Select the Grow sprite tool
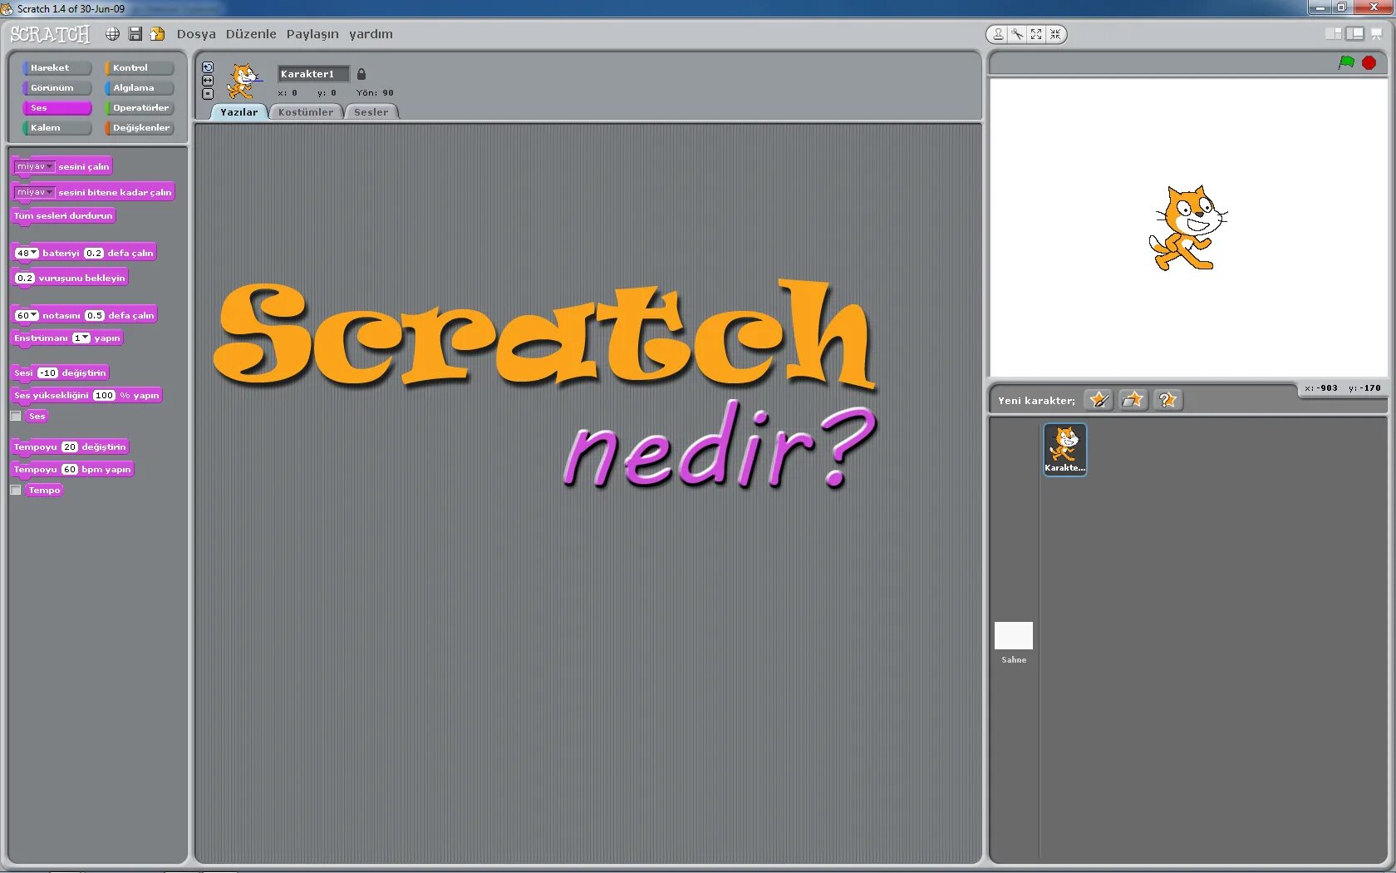 tap(1036, 34)
